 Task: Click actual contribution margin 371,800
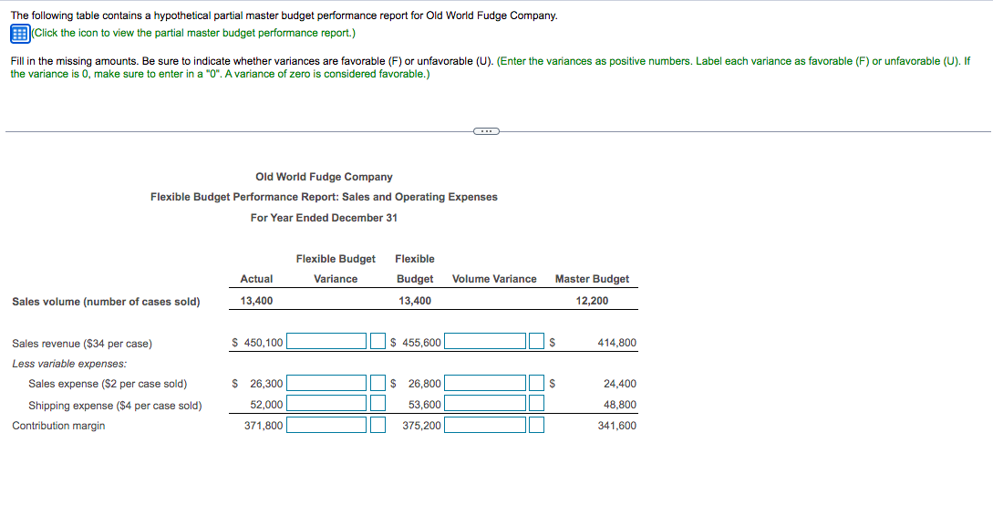point(264,426)
